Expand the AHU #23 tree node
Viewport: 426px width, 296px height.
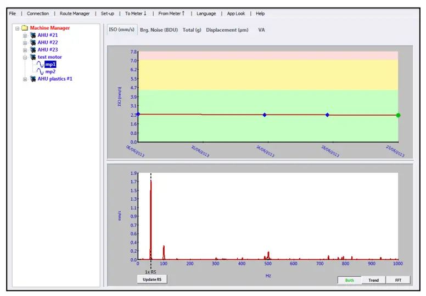point(25,50)
